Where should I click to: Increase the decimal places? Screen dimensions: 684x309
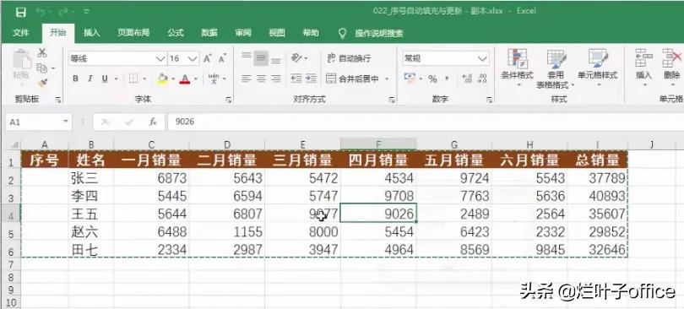467,79
